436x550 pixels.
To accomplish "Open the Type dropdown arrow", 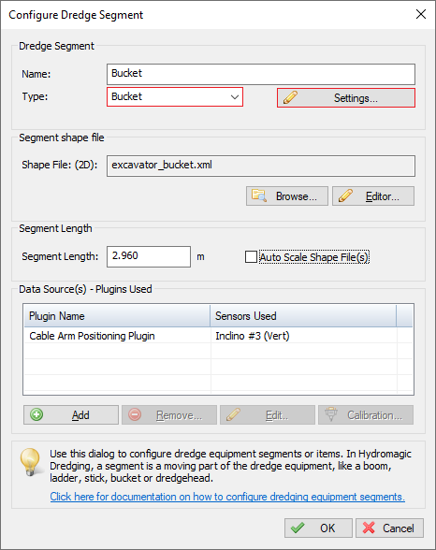I will coord(235,97).
